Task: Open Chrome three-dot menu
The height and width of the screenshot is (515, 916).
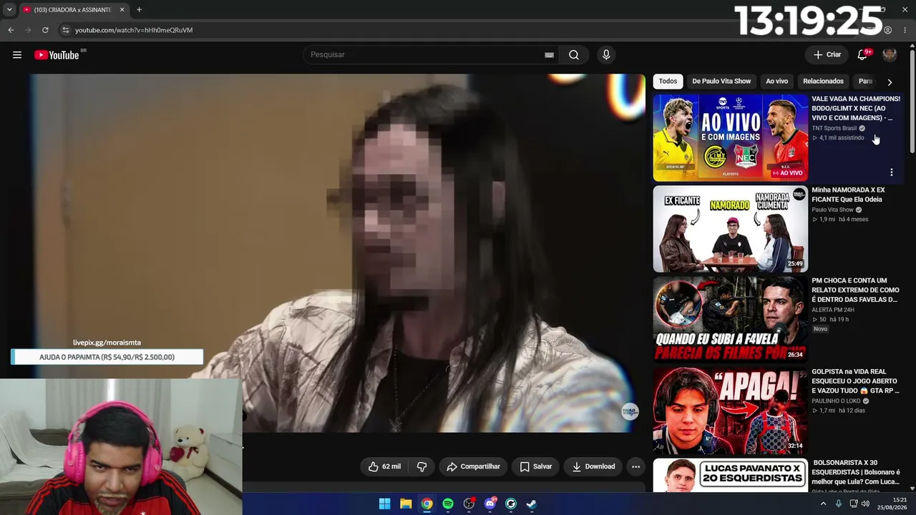Action: click(x=905, y=30)
